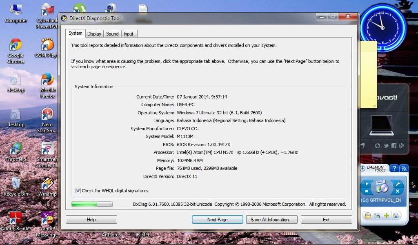Open Throttle 6 shortcut
This screenshot has width=418, height=245.
16,152
